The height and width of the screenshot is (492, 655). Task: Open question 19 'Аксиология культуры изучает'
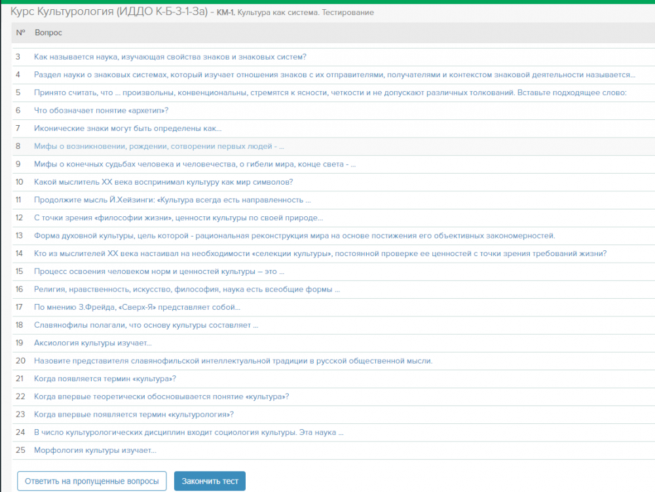pyautogui.click(x=93, y=343)
